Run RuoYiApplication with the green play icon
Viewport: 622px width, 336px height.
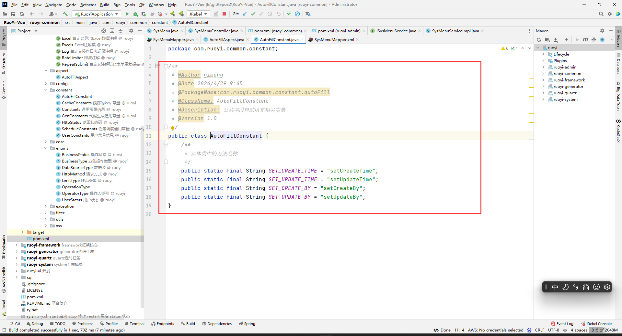click(127, 14)
